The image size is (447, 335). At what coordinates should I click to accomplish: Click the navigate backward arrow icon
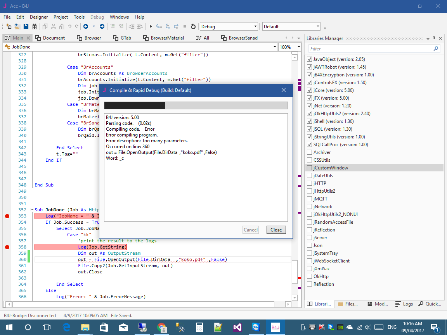pyautogui.click(x=85, y=26)
